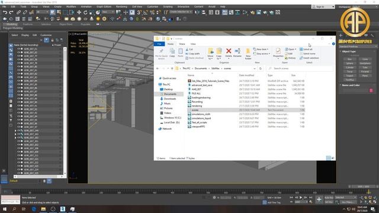The height and width of the screenshot is (213, 379).
Task: Open the Edge browser from taskbar
Action: (34, 209)
